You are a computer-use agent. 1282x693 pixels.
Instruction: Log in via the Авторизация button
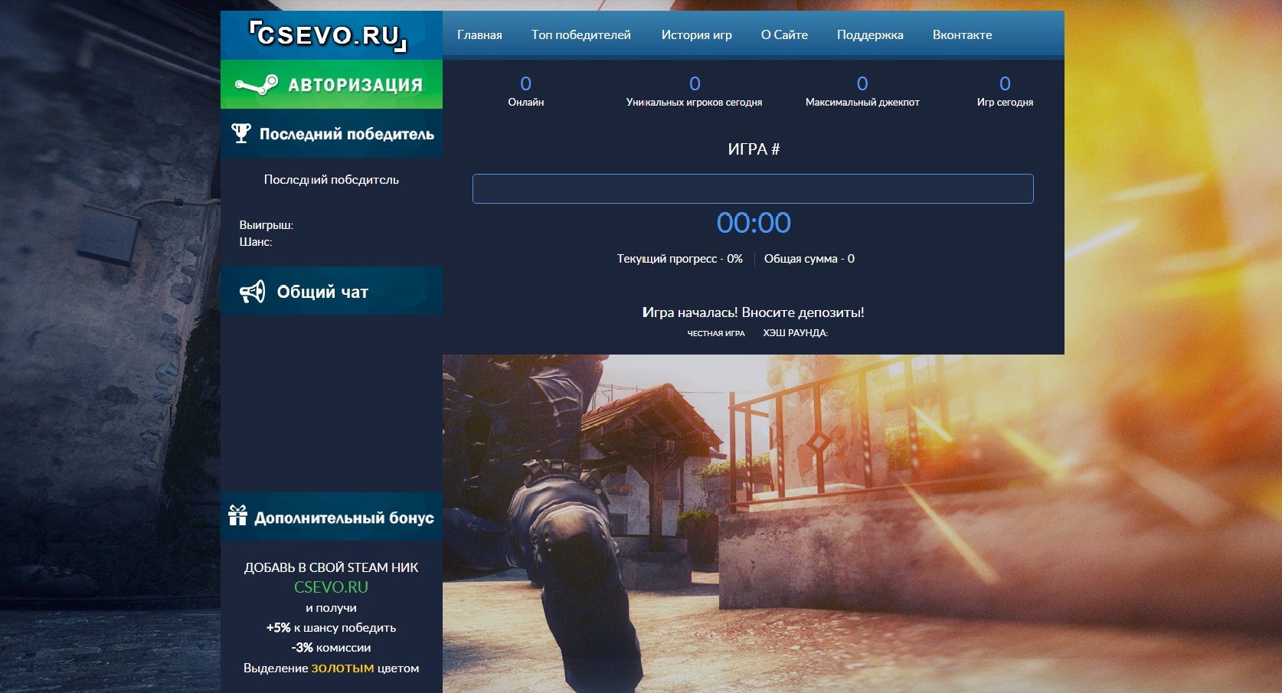click(332, 84)
